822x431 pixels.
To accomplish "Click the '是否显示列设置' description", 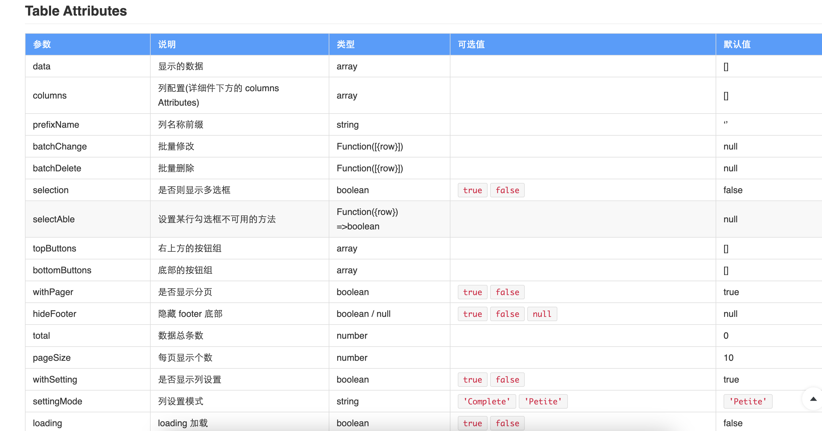I will pos(189,379).
